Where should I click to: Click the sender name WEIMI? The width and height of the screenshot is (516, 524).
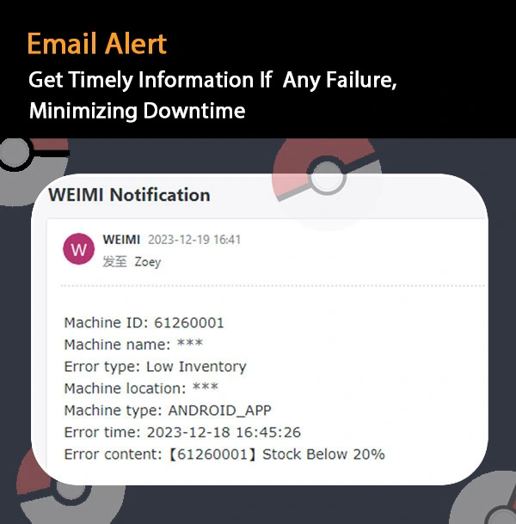121,240
